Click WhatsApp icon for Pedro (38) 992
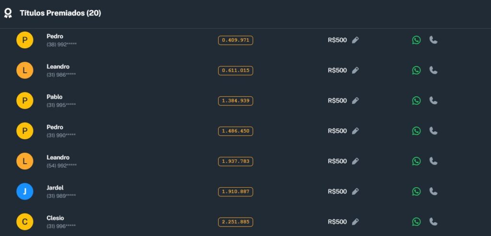The width and height of the screenshot is (491, 236). 416,40
